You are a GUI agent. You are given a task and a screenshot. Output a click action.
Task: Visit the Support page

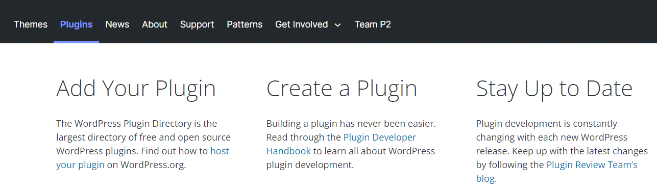point(197,24)
